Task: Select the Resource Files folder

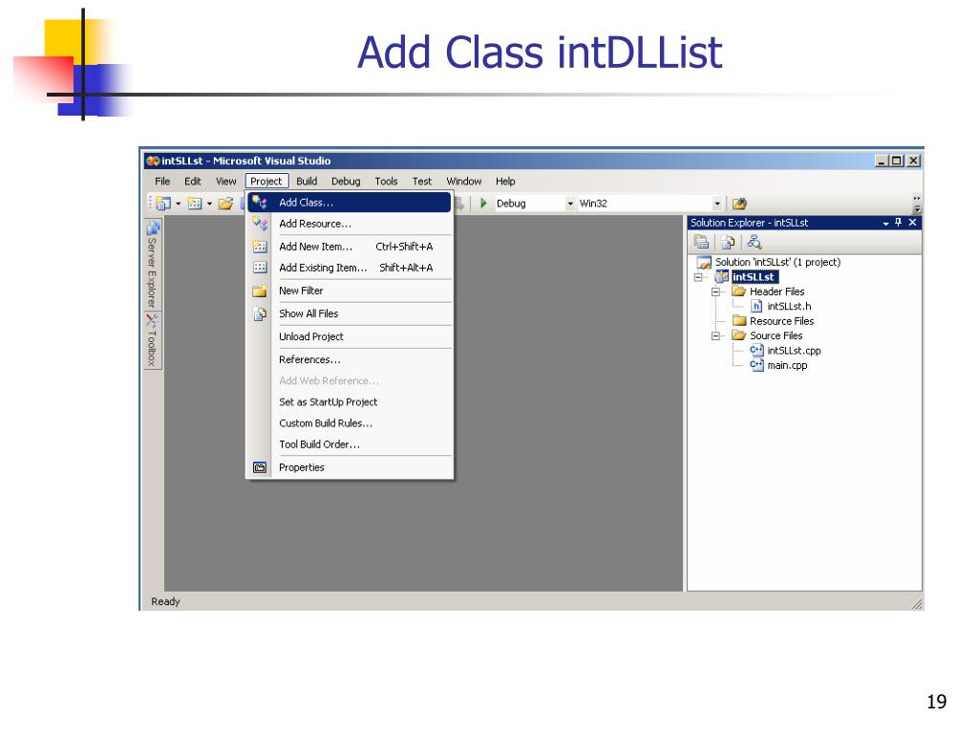Action: [781, 321]
